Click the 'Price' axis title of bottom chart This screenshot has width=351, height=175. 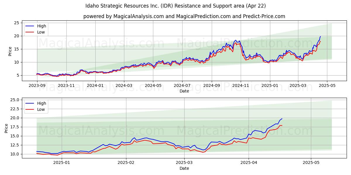6,128
